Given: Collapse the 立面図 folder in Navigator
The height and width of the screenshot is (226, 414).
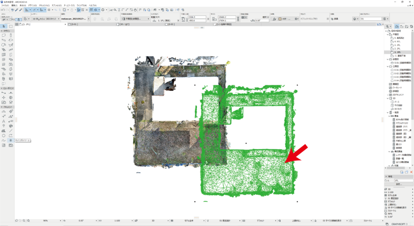Looking at the screenshot, I should pos(388,66).
